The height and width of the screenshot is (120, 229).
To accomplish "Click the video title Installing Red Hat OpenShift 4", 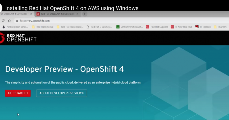I will pos(72,8).
